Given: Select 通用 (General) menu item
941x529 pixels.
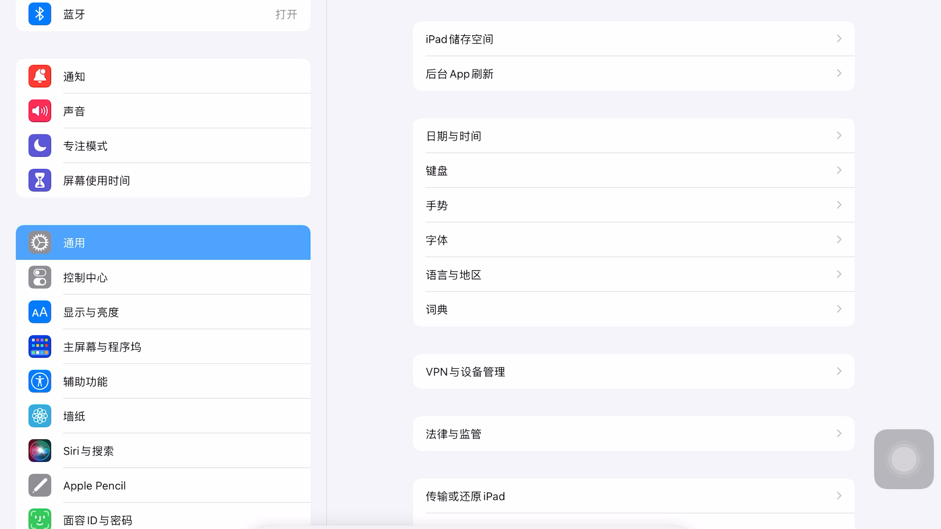Looking at the screenshot, I should (163, 242).
